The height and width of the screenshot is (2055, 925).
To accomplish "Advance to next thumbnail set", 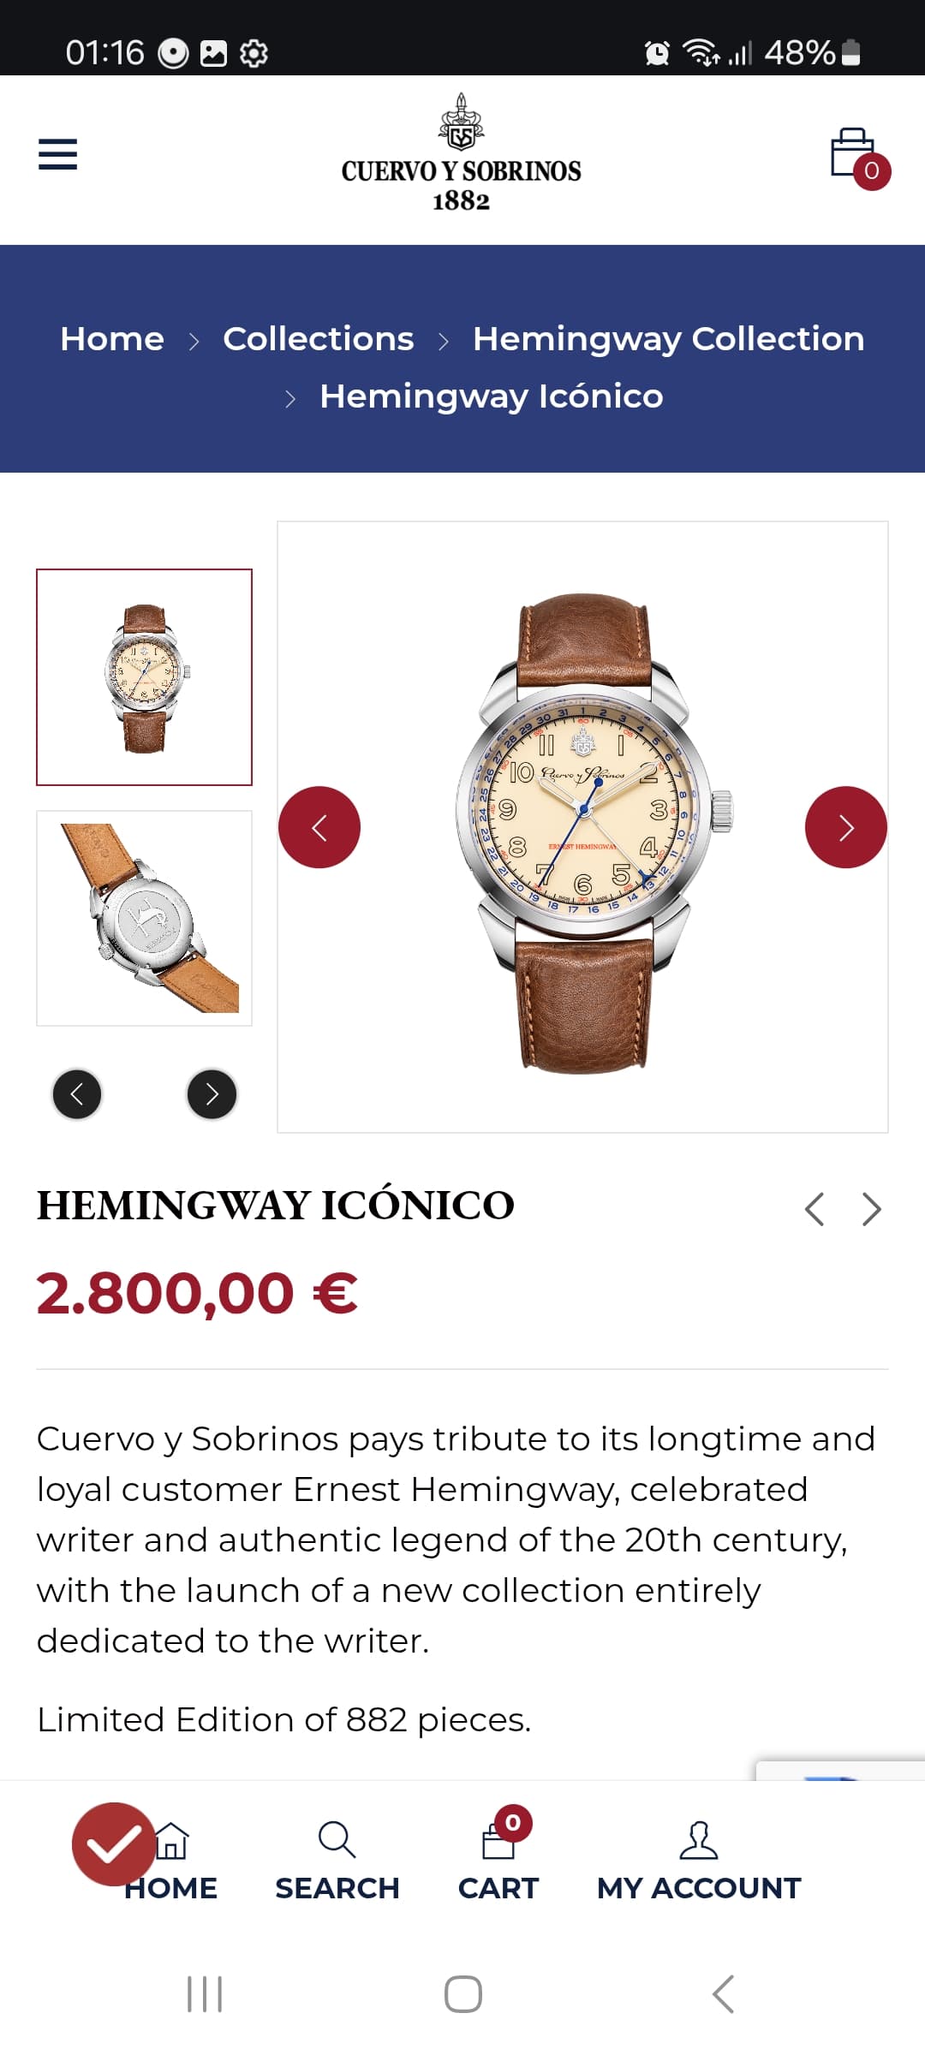I will 212,1094.
